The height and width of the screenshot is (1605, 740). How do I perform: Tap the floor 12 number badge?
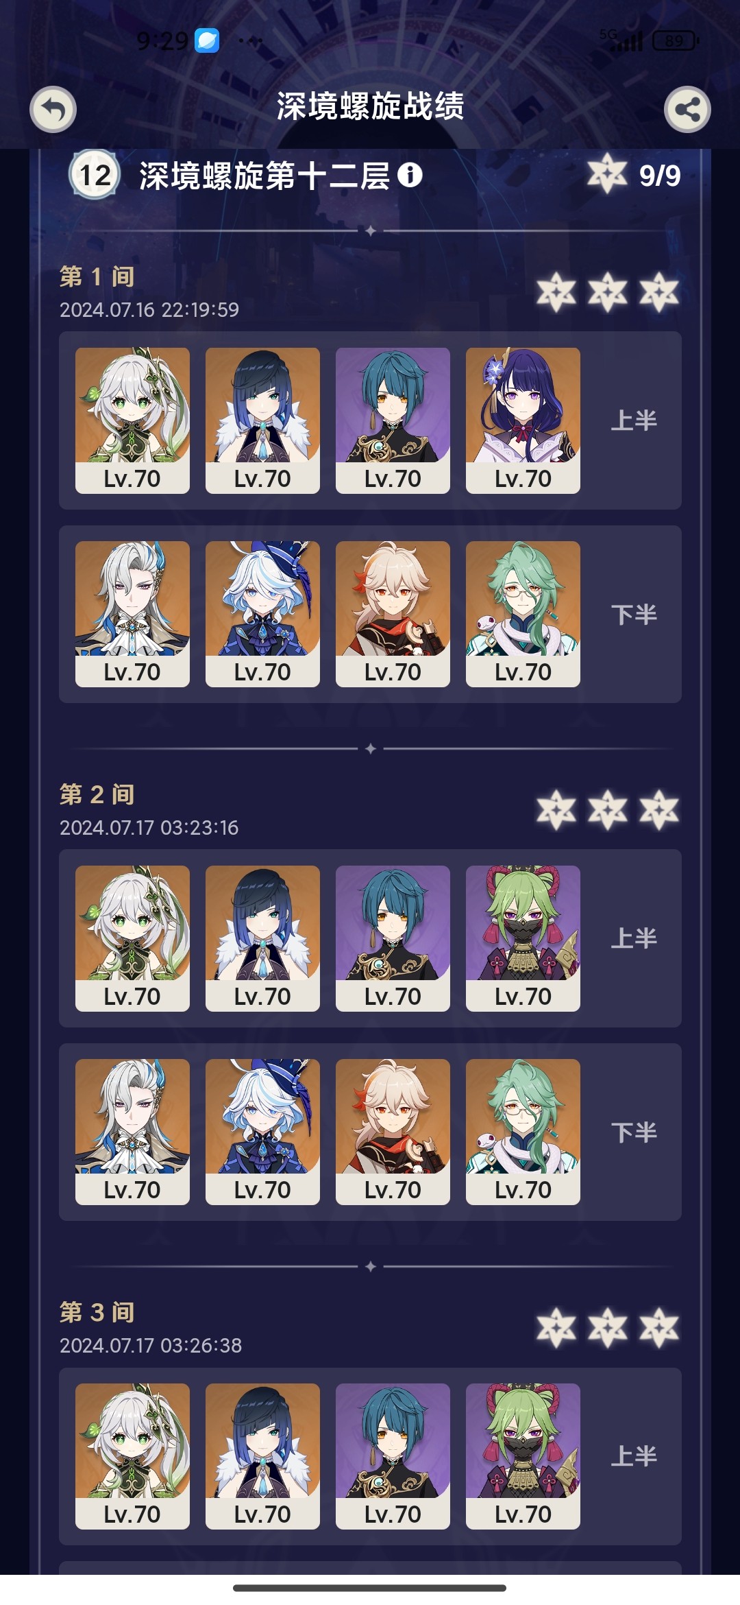(x=95, y=174)
